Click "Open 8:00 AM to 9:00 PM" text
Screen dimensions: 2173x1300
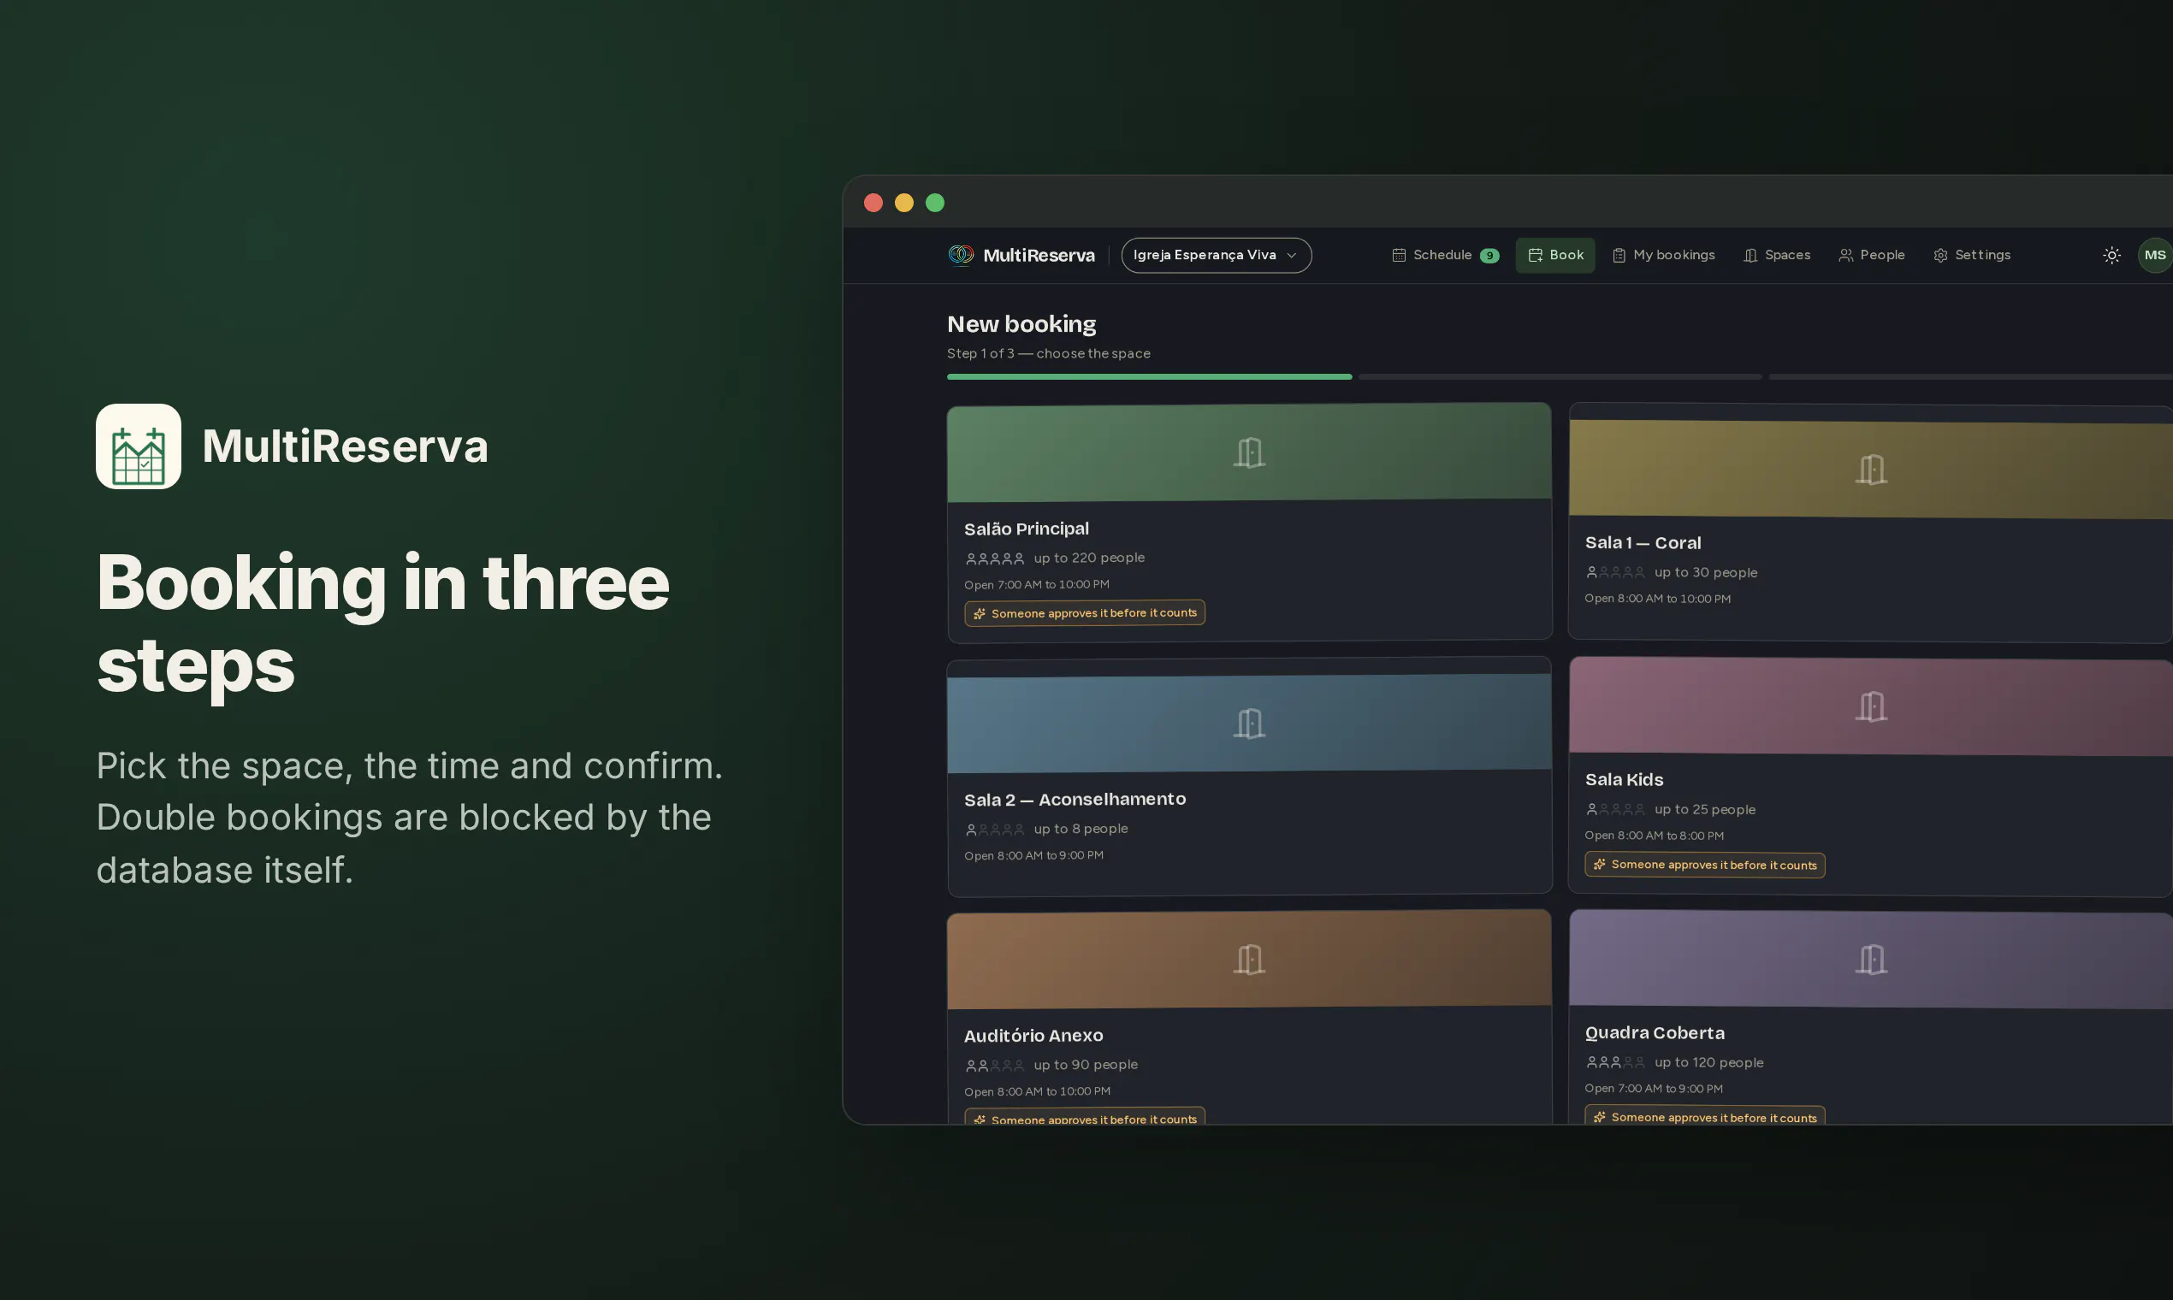(1034, 855)
